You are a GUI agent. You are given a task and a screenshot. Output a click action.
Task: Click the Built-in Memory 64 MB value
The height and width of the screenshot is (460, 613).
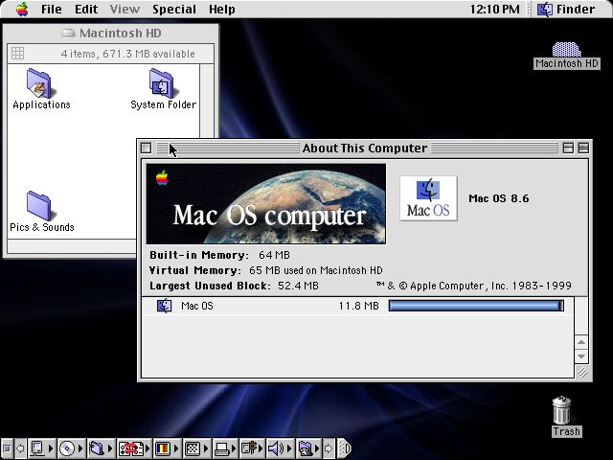tap(274, 255)
